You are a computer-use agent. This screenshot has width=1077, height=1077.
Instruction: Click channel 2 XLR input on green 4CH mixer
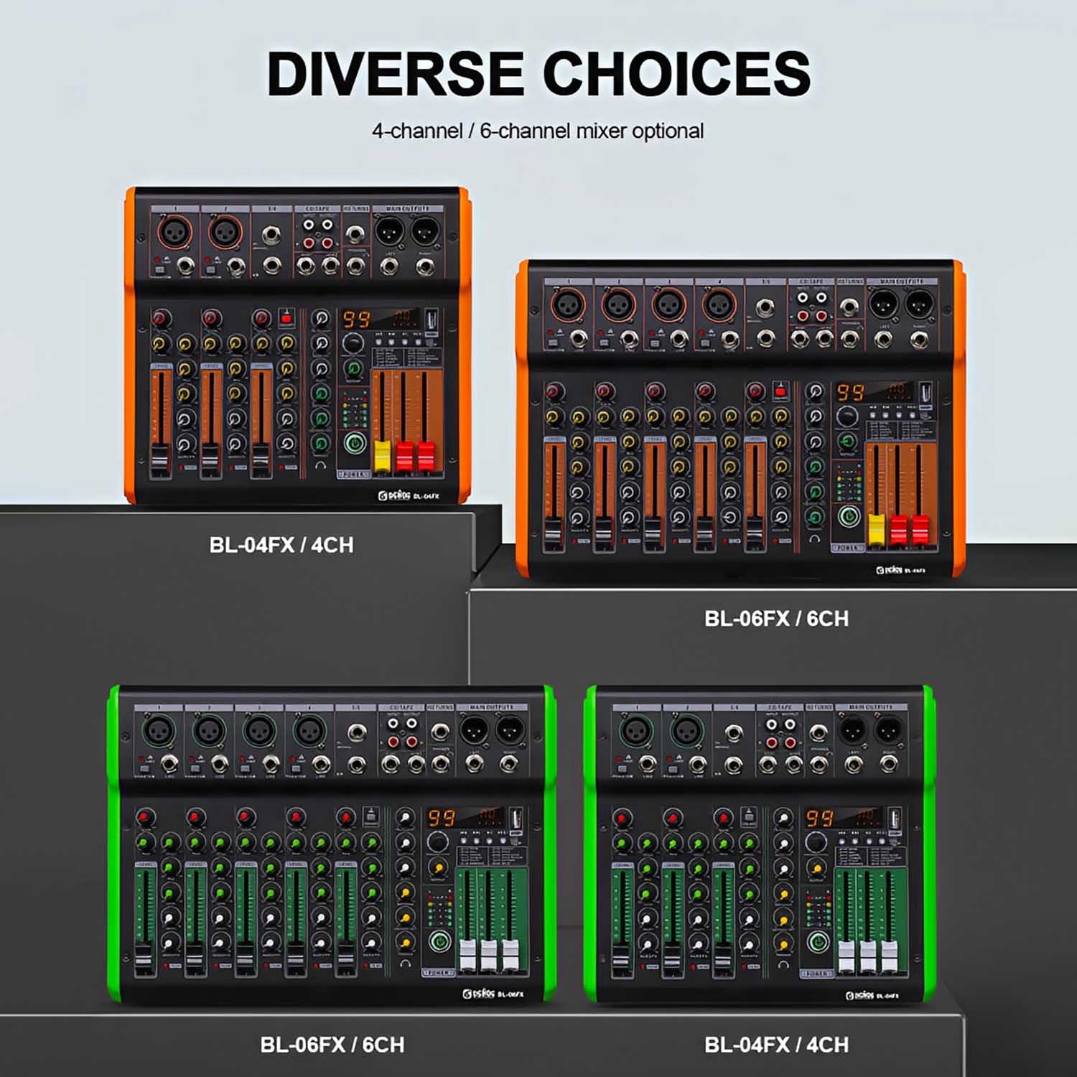click(687, 731)
